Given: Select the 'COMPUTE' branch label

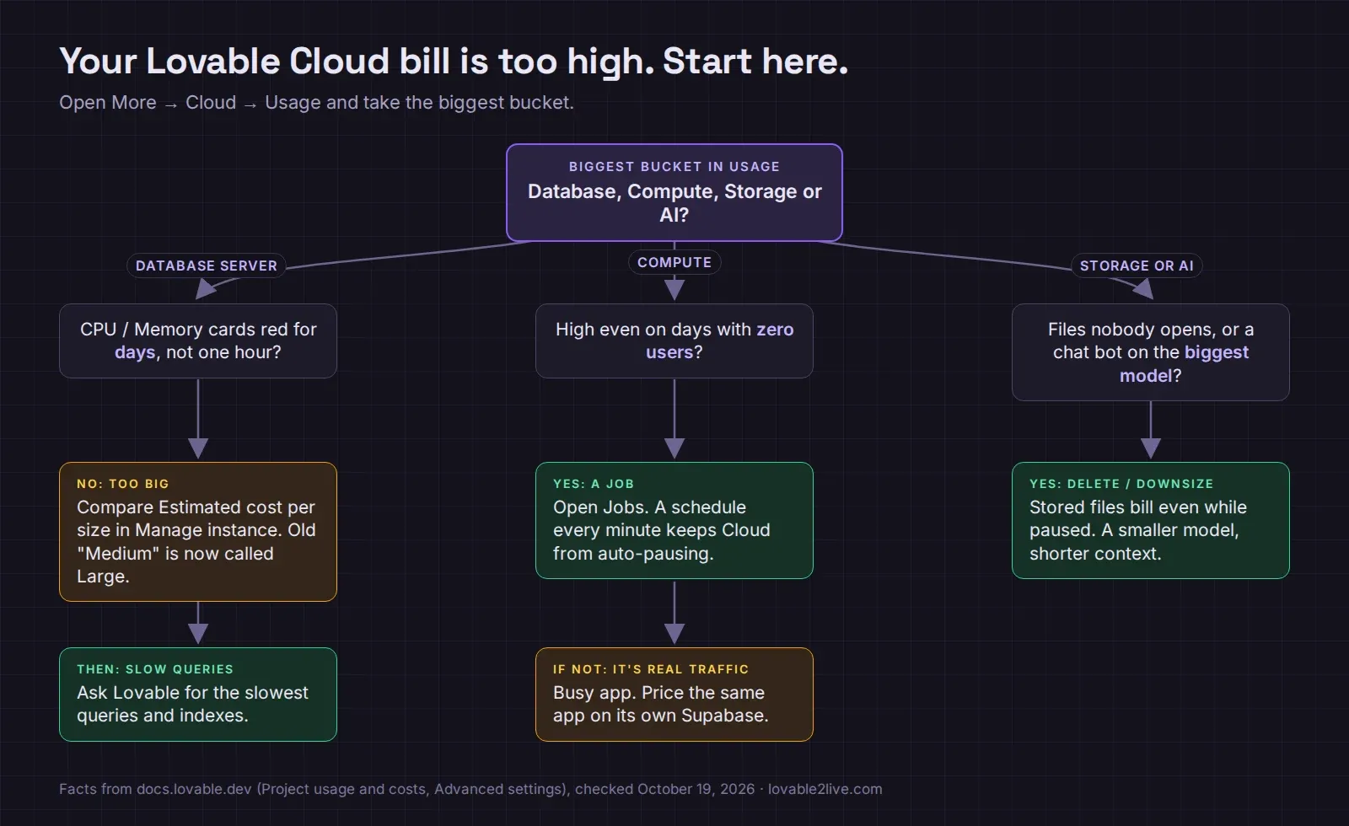Looking at the screenshot, I should click(x=674, y=262).
